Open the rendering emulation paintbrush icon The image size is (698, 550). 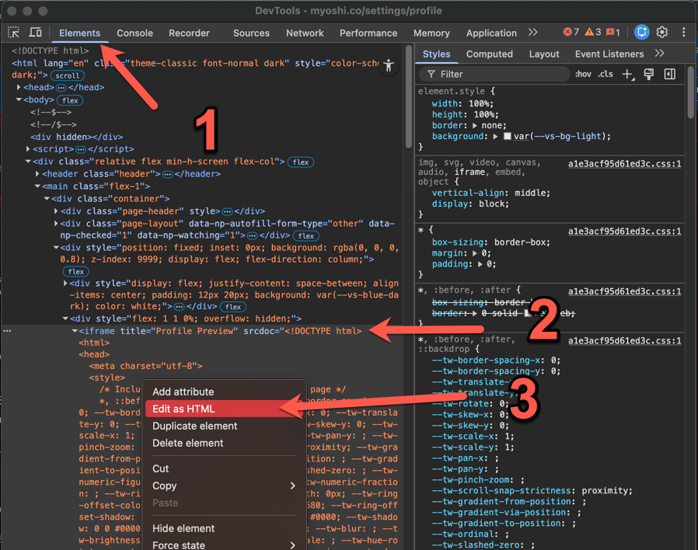click(648, 75)
